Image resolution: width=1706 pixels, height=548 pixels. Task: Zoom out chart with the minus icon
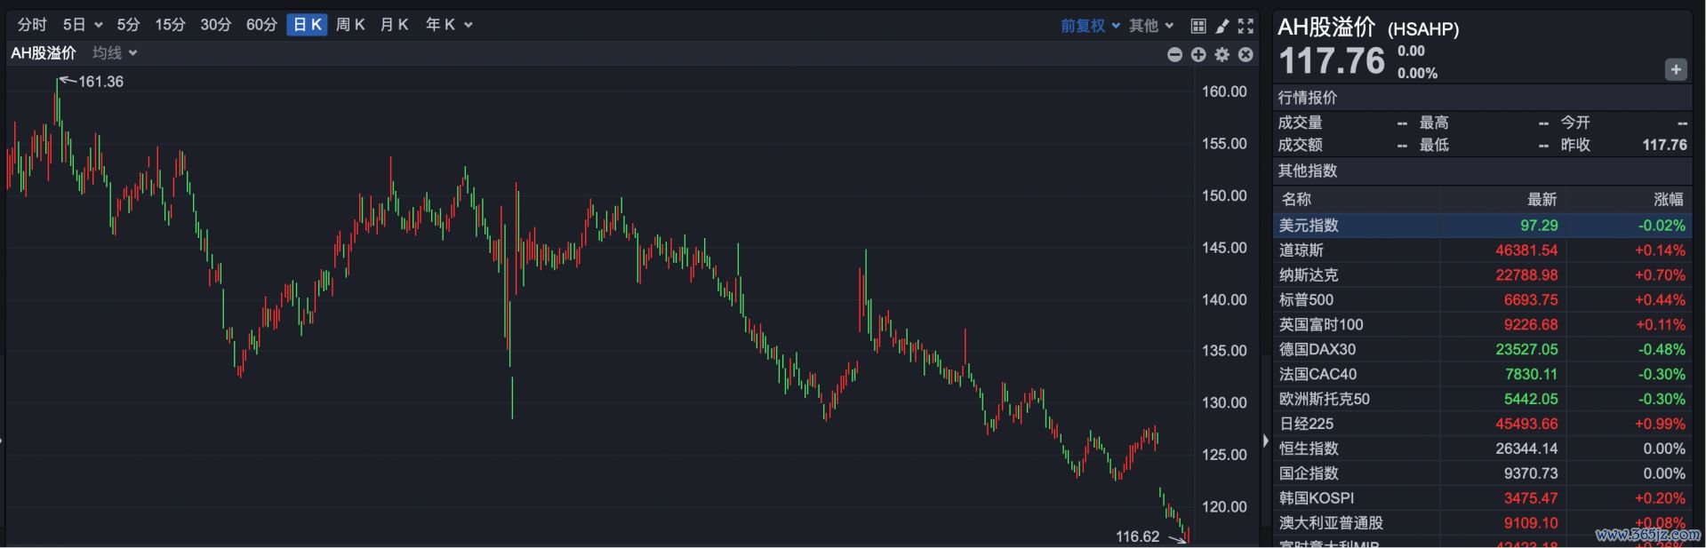1175,55
